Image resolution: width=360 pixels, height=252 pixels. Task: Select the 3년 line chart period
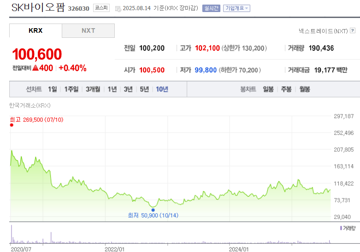128,89
